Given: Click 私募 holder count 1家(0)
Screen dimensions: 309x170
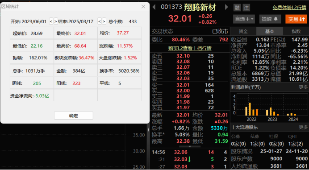Looking at the screenshot, I should click(257, 144).
